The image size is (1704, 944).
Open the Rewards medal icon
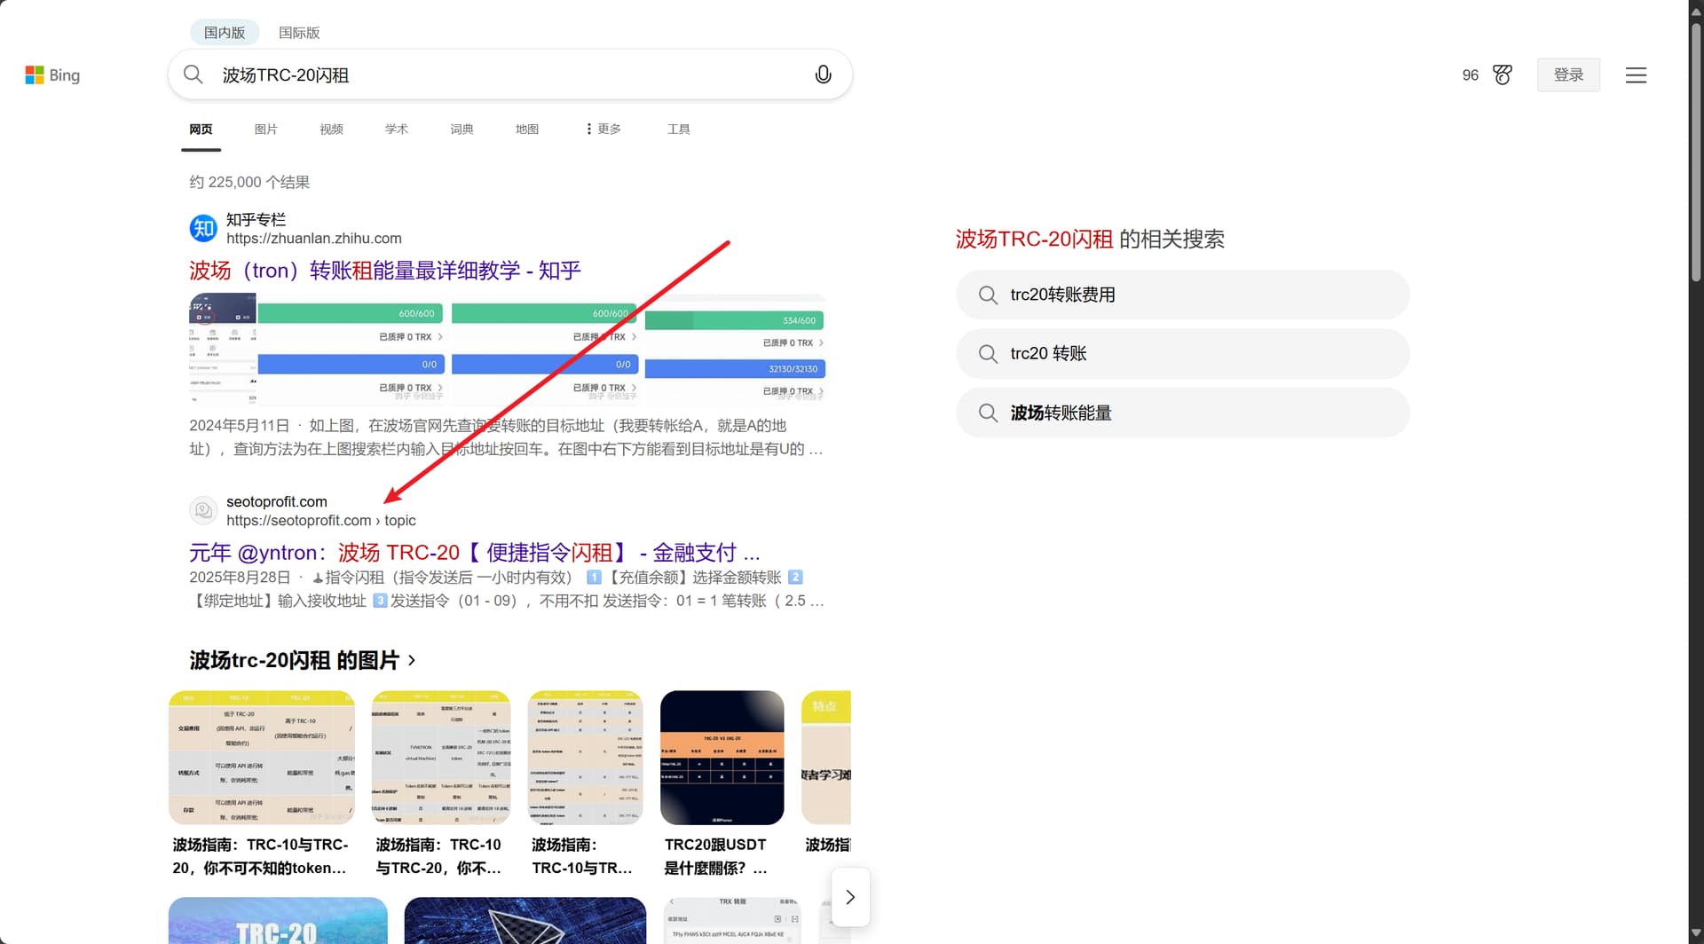click(x=1502, y=75)
